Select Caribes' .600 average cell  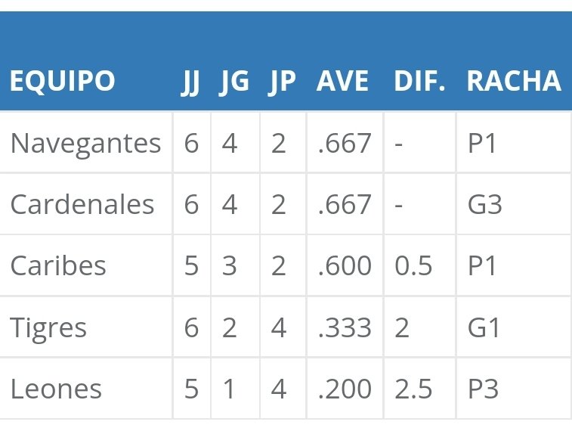click(345, 265)
